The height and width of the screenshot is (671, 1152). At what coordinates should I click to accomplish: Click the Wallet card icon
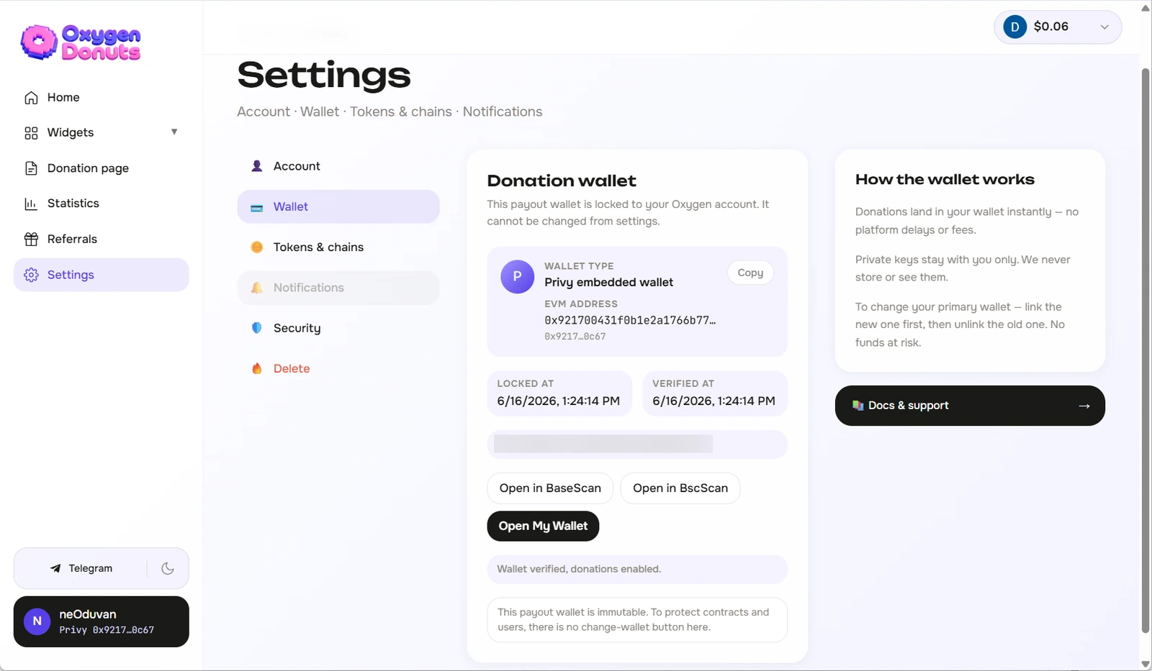(x=257, y=207)
